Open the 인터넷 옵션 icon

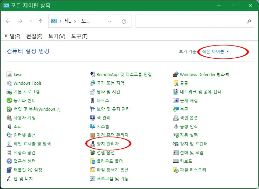click(9, 135)
